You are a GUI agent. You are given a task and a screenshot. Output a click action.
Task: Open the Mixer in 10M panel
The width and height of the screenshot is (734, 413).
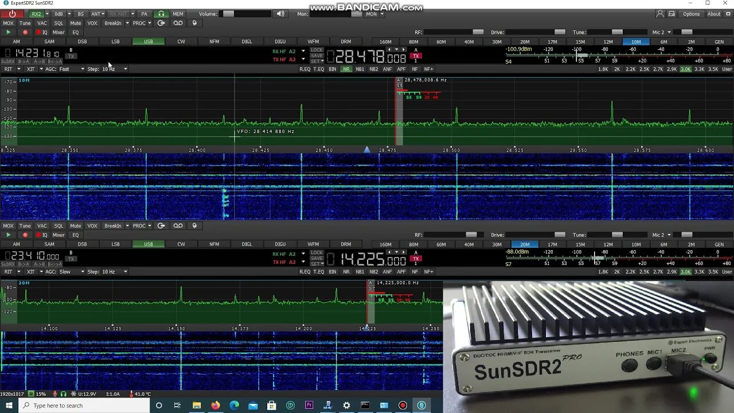(x=58, y=32)
